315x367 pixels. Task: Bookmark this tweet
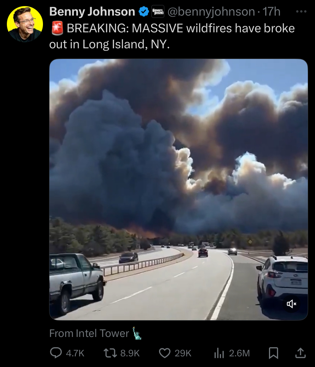(x=273, y=353)
